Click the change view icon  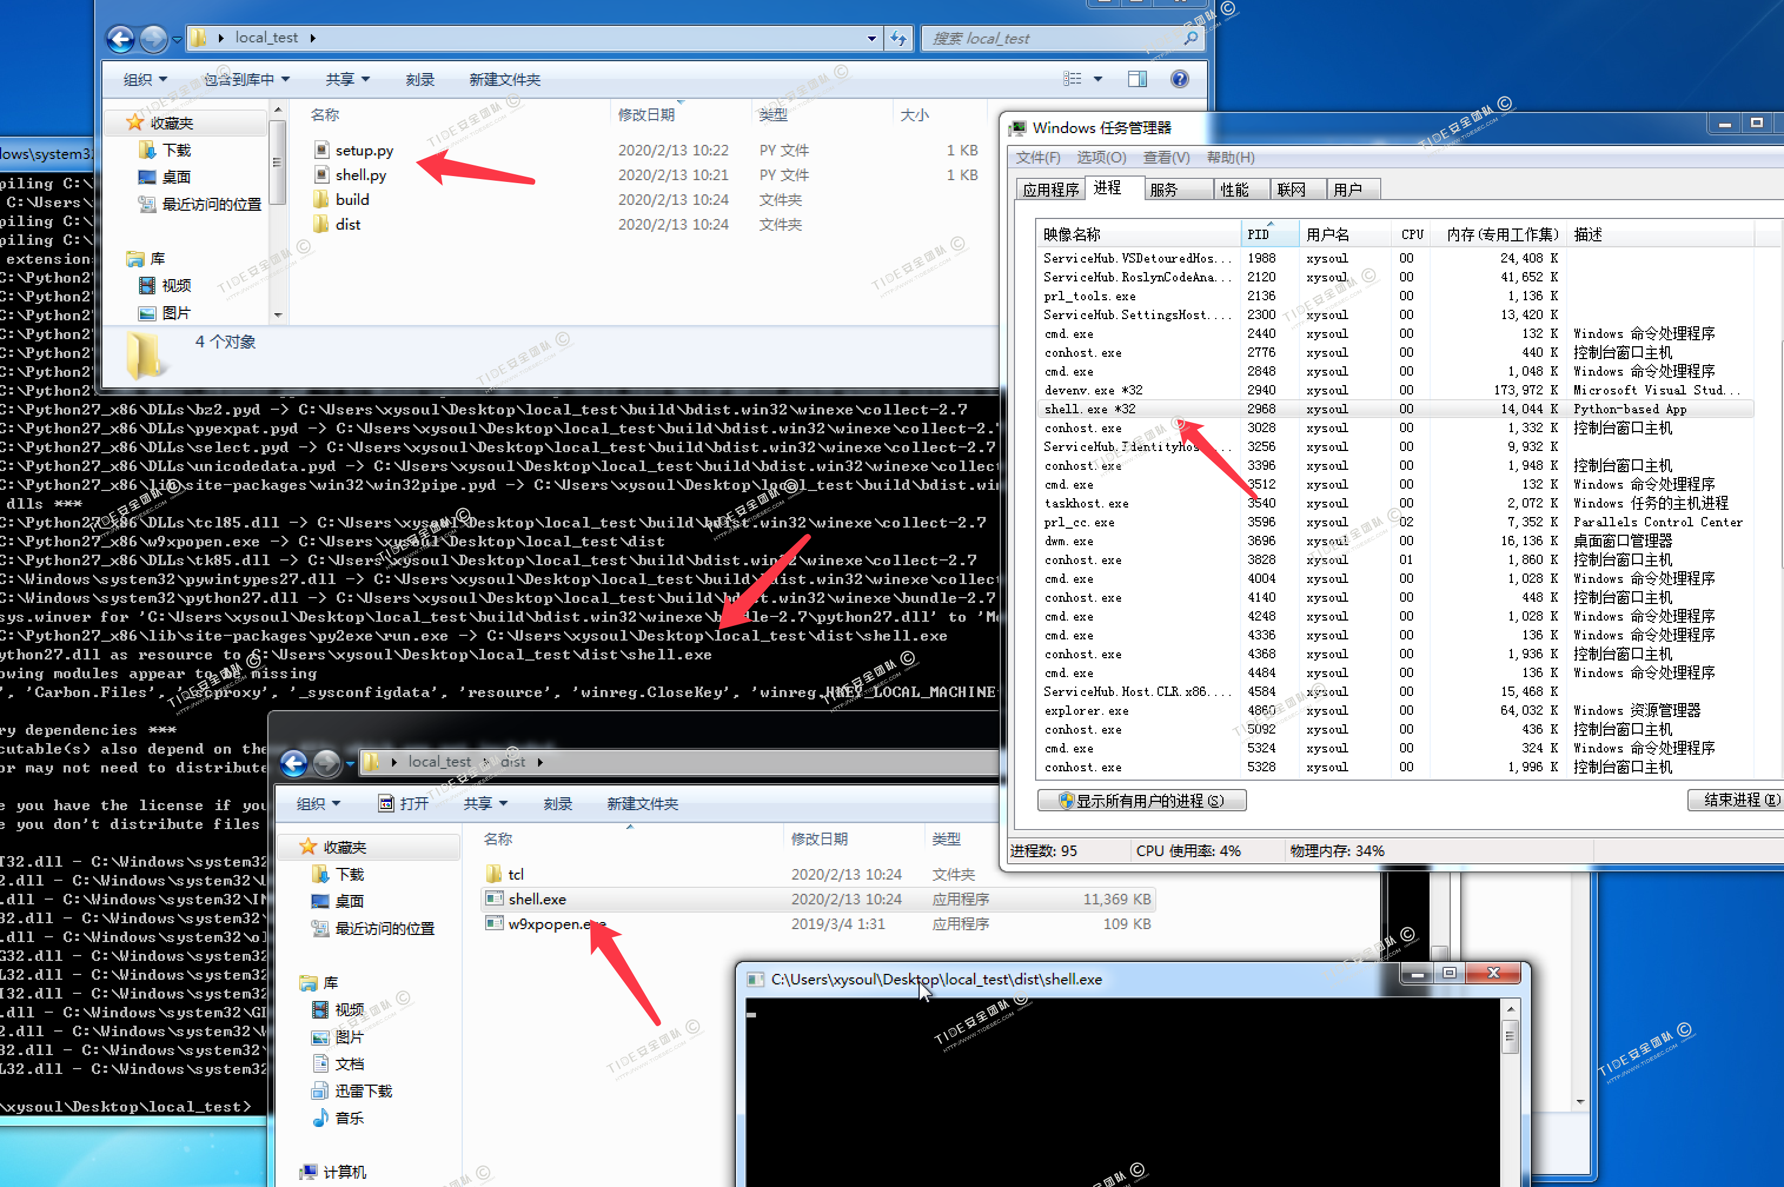point(1073,79)
